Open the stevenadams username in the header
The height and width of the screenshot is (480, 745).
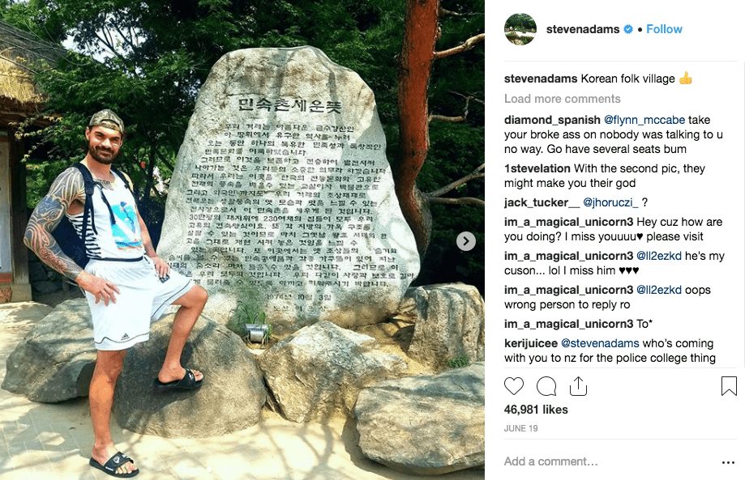tap(583, 29)
